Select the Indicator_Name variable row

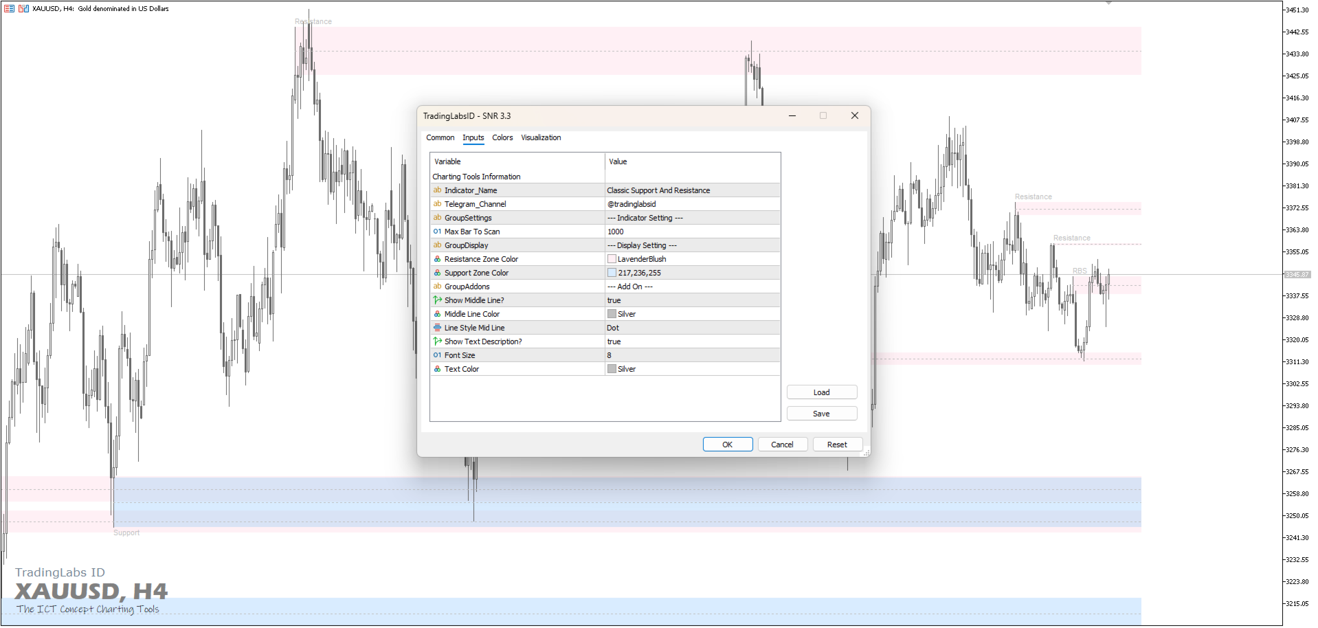pos(517,190)
